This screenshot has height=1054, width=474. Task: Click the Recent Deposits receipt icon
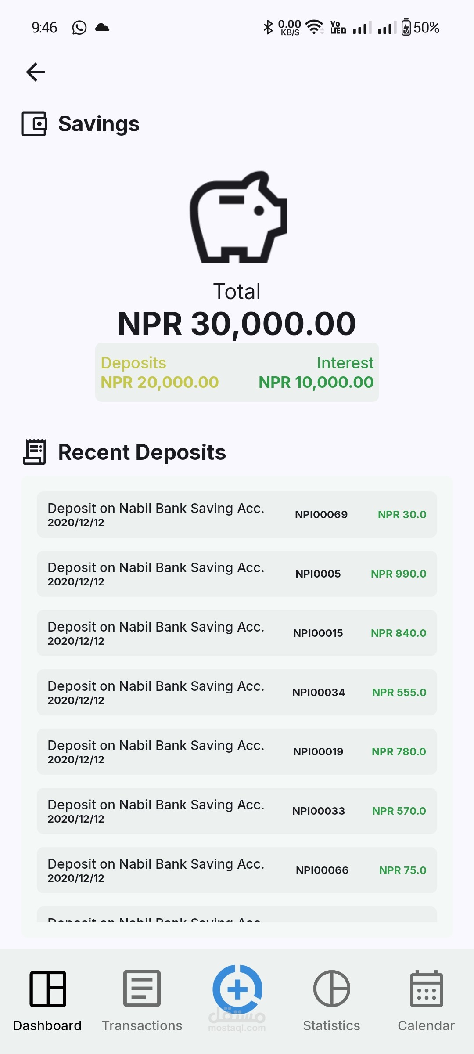tap(35, 451)
